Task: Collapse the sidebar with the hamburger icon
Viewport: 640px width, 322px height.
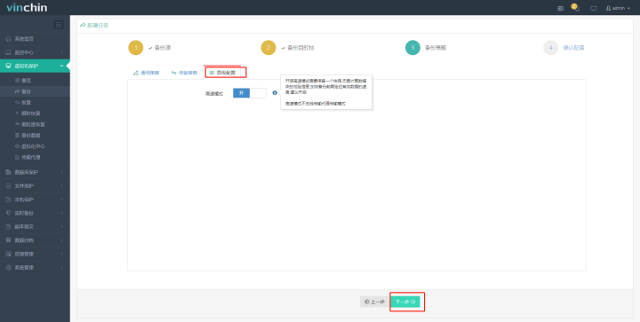Action: 59,25
